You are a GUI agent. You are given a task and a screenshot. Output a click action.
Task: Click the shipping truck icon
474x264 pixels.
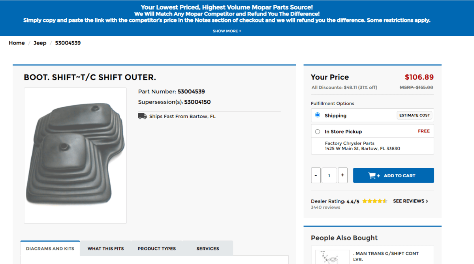click(x=142, y=116)
